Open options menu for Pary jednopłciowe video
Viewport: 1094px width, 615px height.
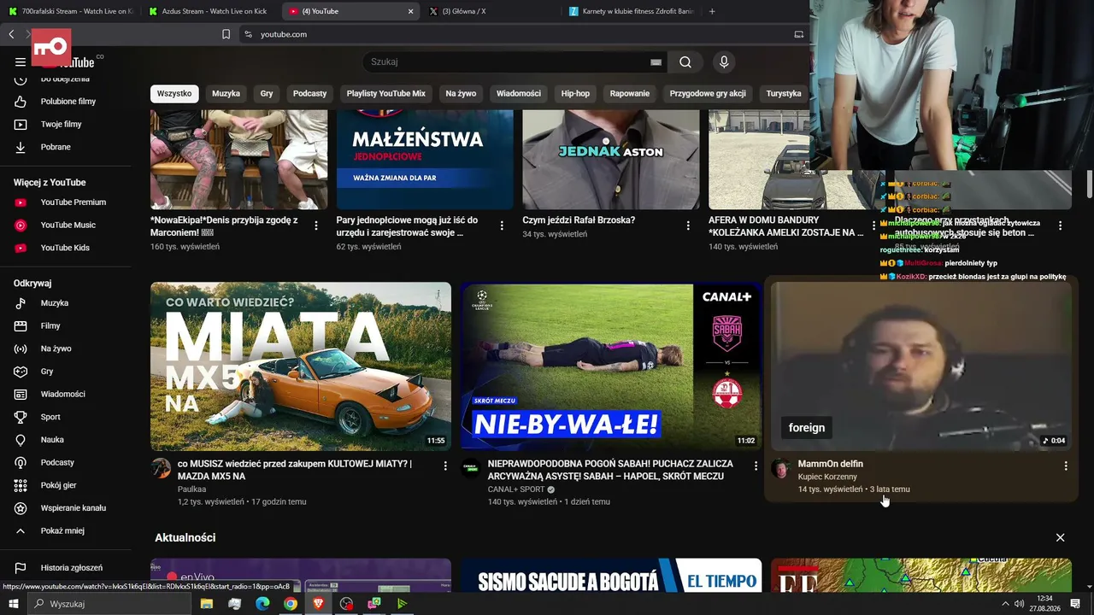502,225
